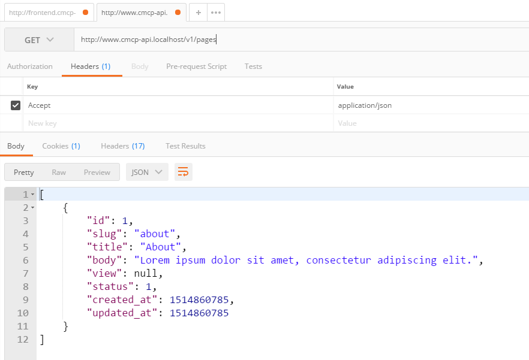The height and width of the screenshot is (360, 529).
Task: Switch to Raw response view
Action: (x=59, y=173)
